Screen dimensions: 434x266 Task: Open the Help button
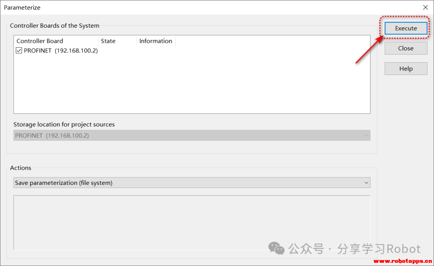click(406, 69)
